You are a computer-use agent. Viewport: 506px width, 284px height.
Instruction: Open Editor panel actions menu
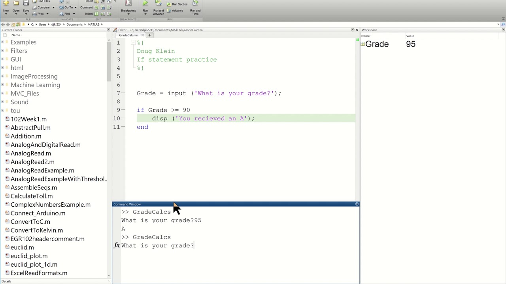pyautogui.click(x=353, y=30)
